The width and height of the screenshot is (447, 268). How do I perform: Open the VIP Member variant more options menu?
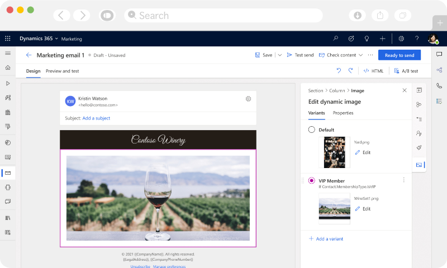404,180
